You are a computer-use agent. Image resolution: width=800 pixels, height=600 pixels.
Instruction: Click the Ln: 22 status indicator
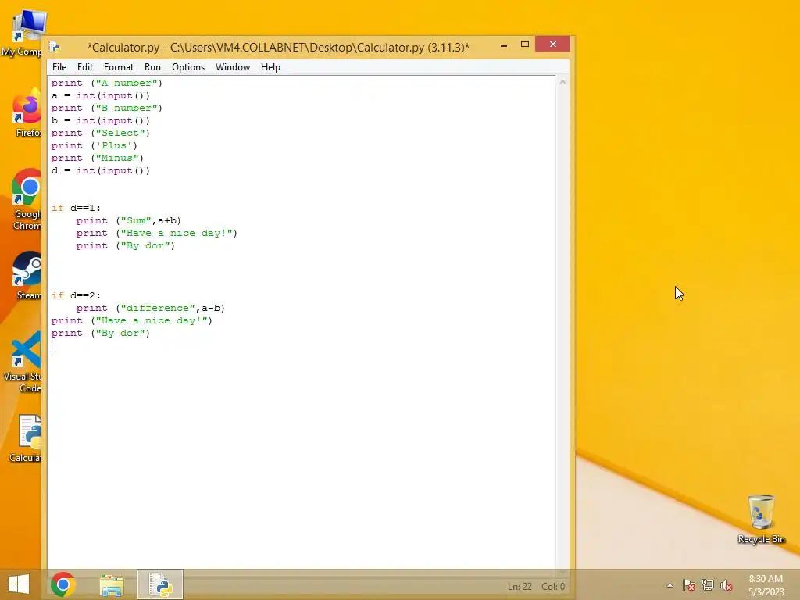[520, 587]
